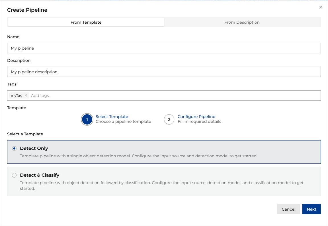The width and height of the screenshot is (328, 226).
Task: Select the Detect & Classify radio button
Action: point(14,175)
